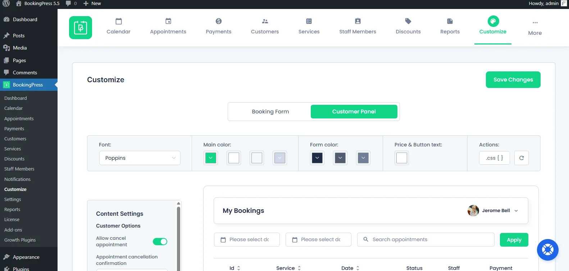Switch to the Customer Panel tab
569x271 pixels.
pos(354,112)
